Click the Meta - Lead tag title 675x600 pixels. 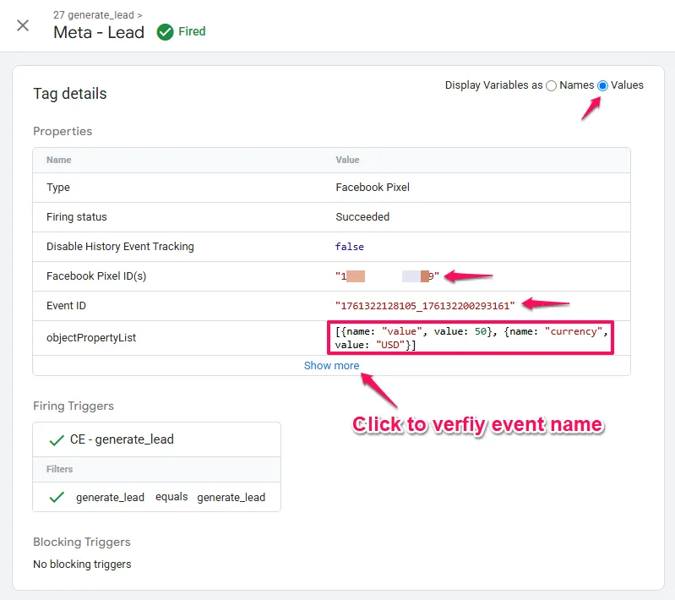coord(99,33)
